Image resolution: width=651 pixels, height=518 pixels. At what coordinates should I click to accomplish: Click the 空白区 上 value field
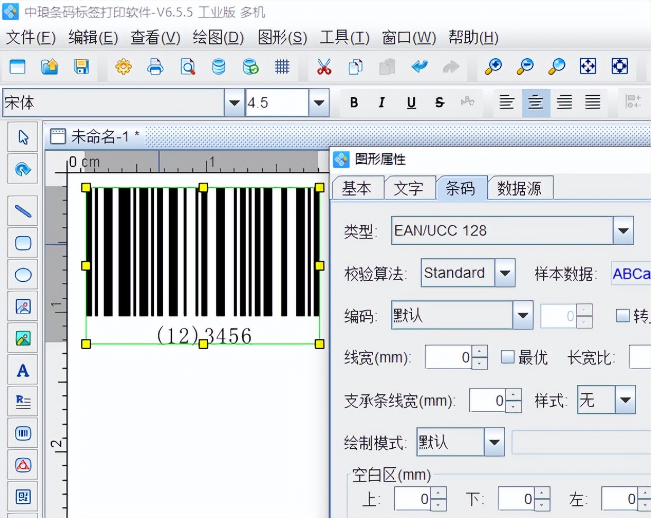coord(413,499)
